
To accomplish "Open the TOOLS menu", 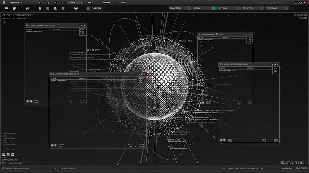I will point(90,3).
